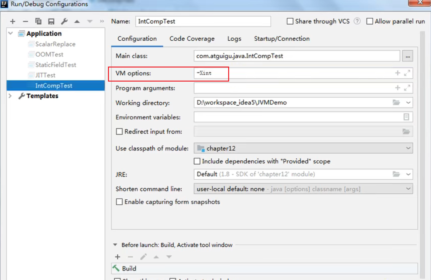
Task: Remove the selected configuration with the minus icon
Action: pyautogui.click(x=25, y=21)
